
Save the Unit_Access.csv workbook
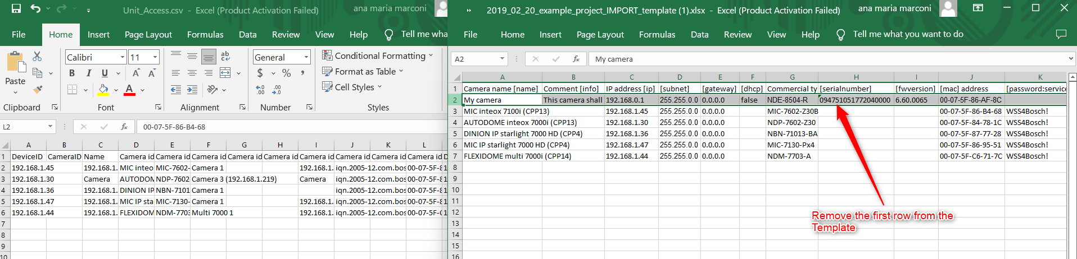pos(16,9)
